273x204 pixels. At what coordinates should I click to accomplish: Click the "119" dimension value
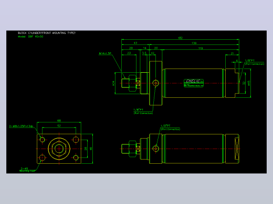[201, 48]
